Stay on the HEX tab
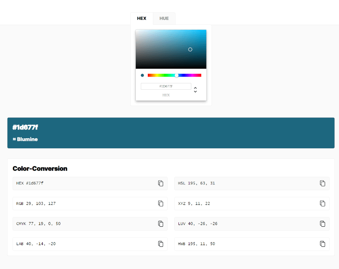 click(x=142, y=18)
